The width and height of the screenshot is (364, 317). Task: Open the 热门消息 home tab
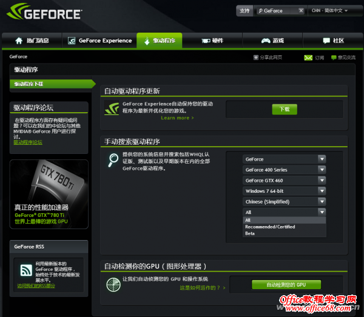(x=32, y=41)
